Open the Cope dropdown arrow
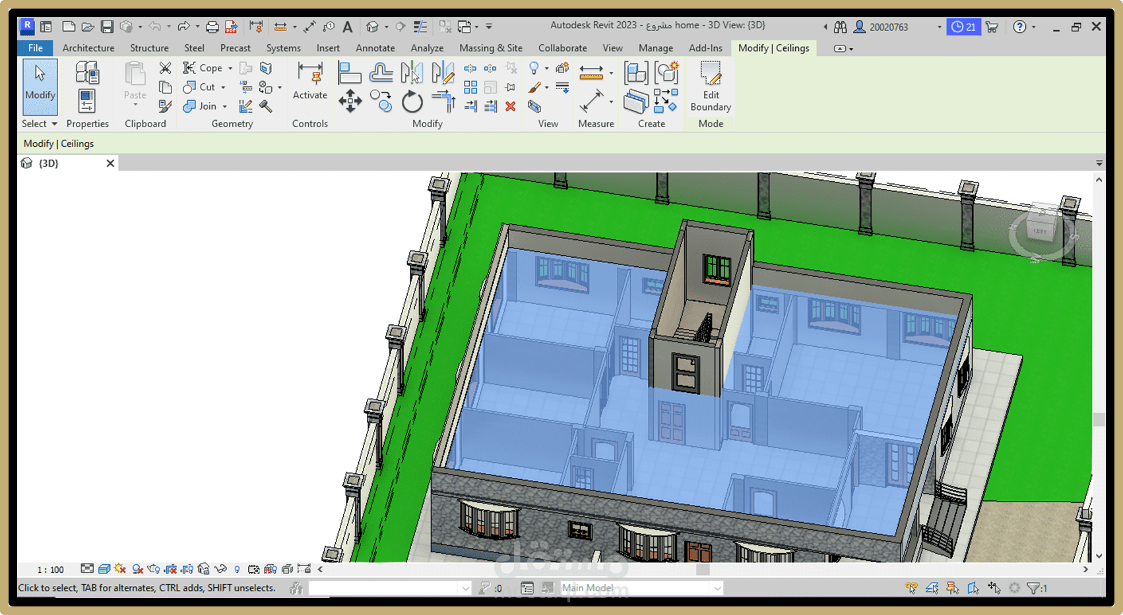The width and height of the screenshot is (1123, 615). coord(230,69)
